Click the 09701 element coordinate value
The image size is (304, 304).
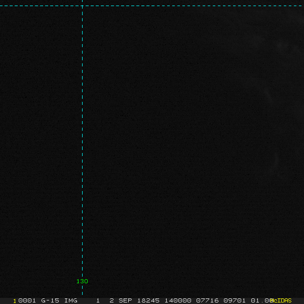(235, 300)
